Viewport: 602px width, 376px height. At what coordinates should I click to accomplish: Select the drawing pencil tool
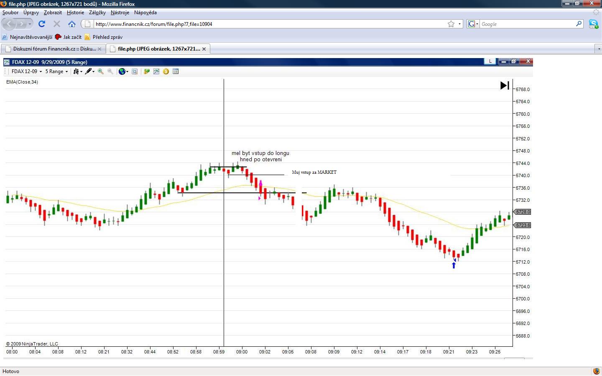tap(88, 71)
